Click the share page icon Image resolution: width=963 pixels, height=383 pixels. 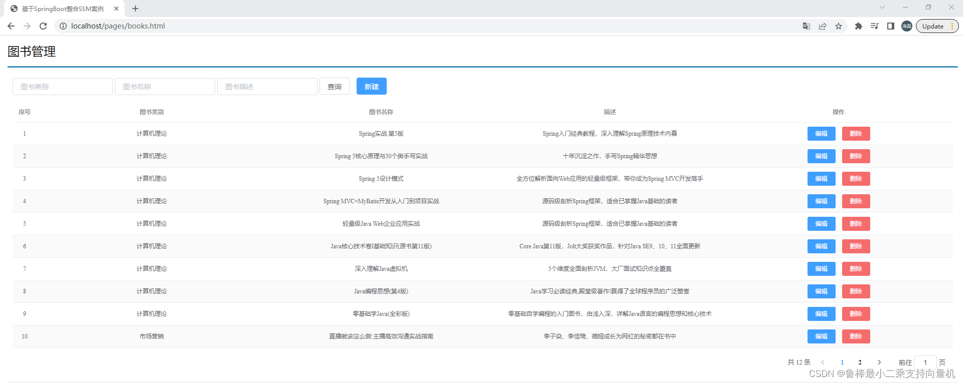click(x=823, y=26)
